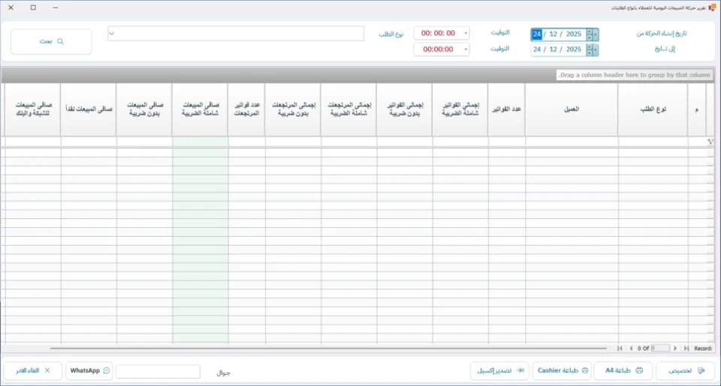
Task: Go to last record navigator icon
Action: pos(686,349)
